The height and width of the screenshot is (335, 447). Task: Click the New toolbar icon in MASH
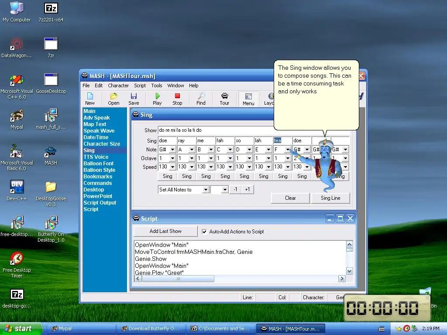click(90, 99)
